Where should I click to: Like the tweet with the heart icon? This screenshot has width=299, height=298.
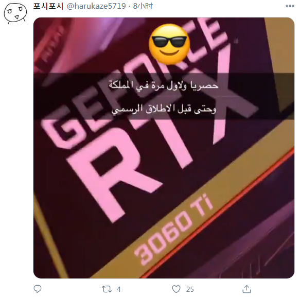(x=176, y=289)
